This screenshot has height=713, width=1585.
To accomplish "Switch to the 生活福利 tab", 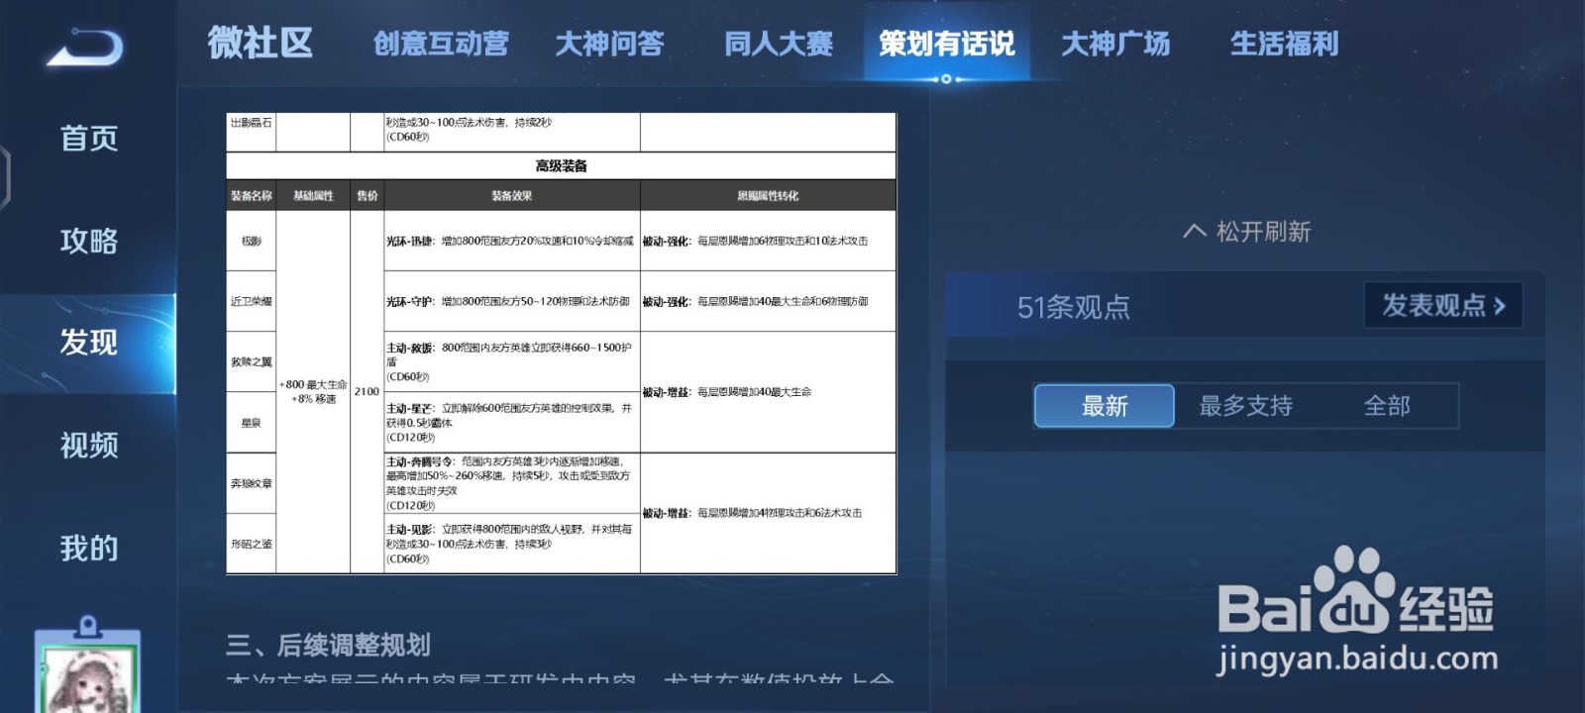I will (1284, 44).
